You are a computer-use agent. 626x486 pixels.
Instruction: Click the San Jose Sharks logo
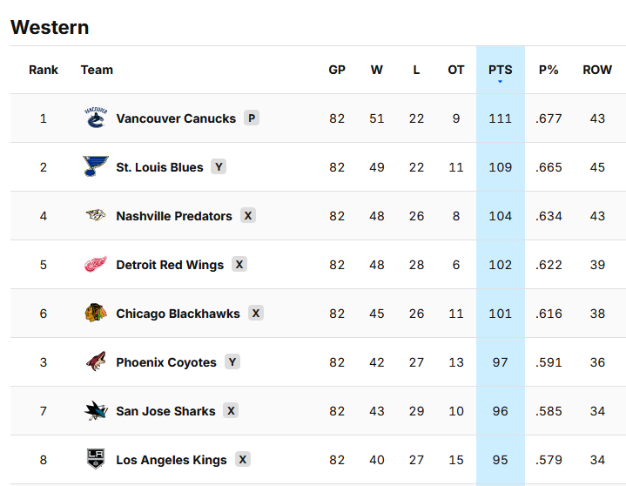click(96, 411)
